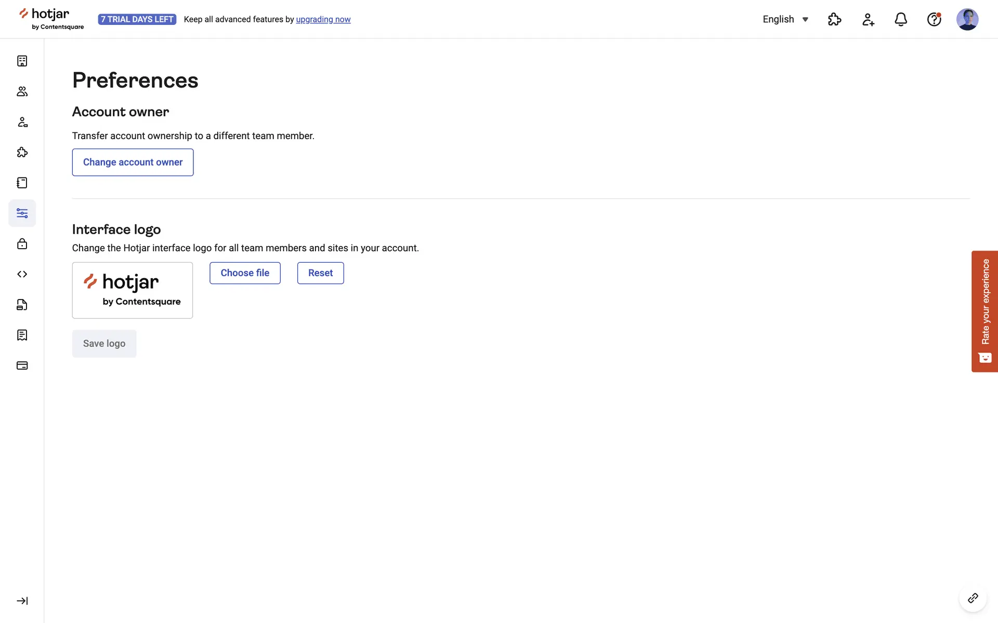Open the English language dropdown
This screenshot has width=998, height=623.
(x=785, y=19)
